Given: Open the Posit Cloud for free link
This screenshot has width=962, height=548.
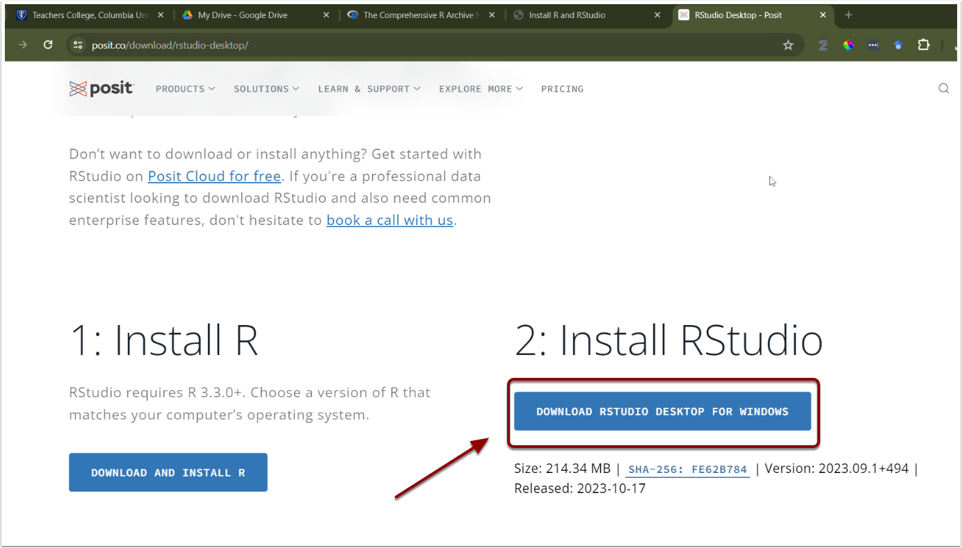Looking at the screenshot, I should coord(214,176).
